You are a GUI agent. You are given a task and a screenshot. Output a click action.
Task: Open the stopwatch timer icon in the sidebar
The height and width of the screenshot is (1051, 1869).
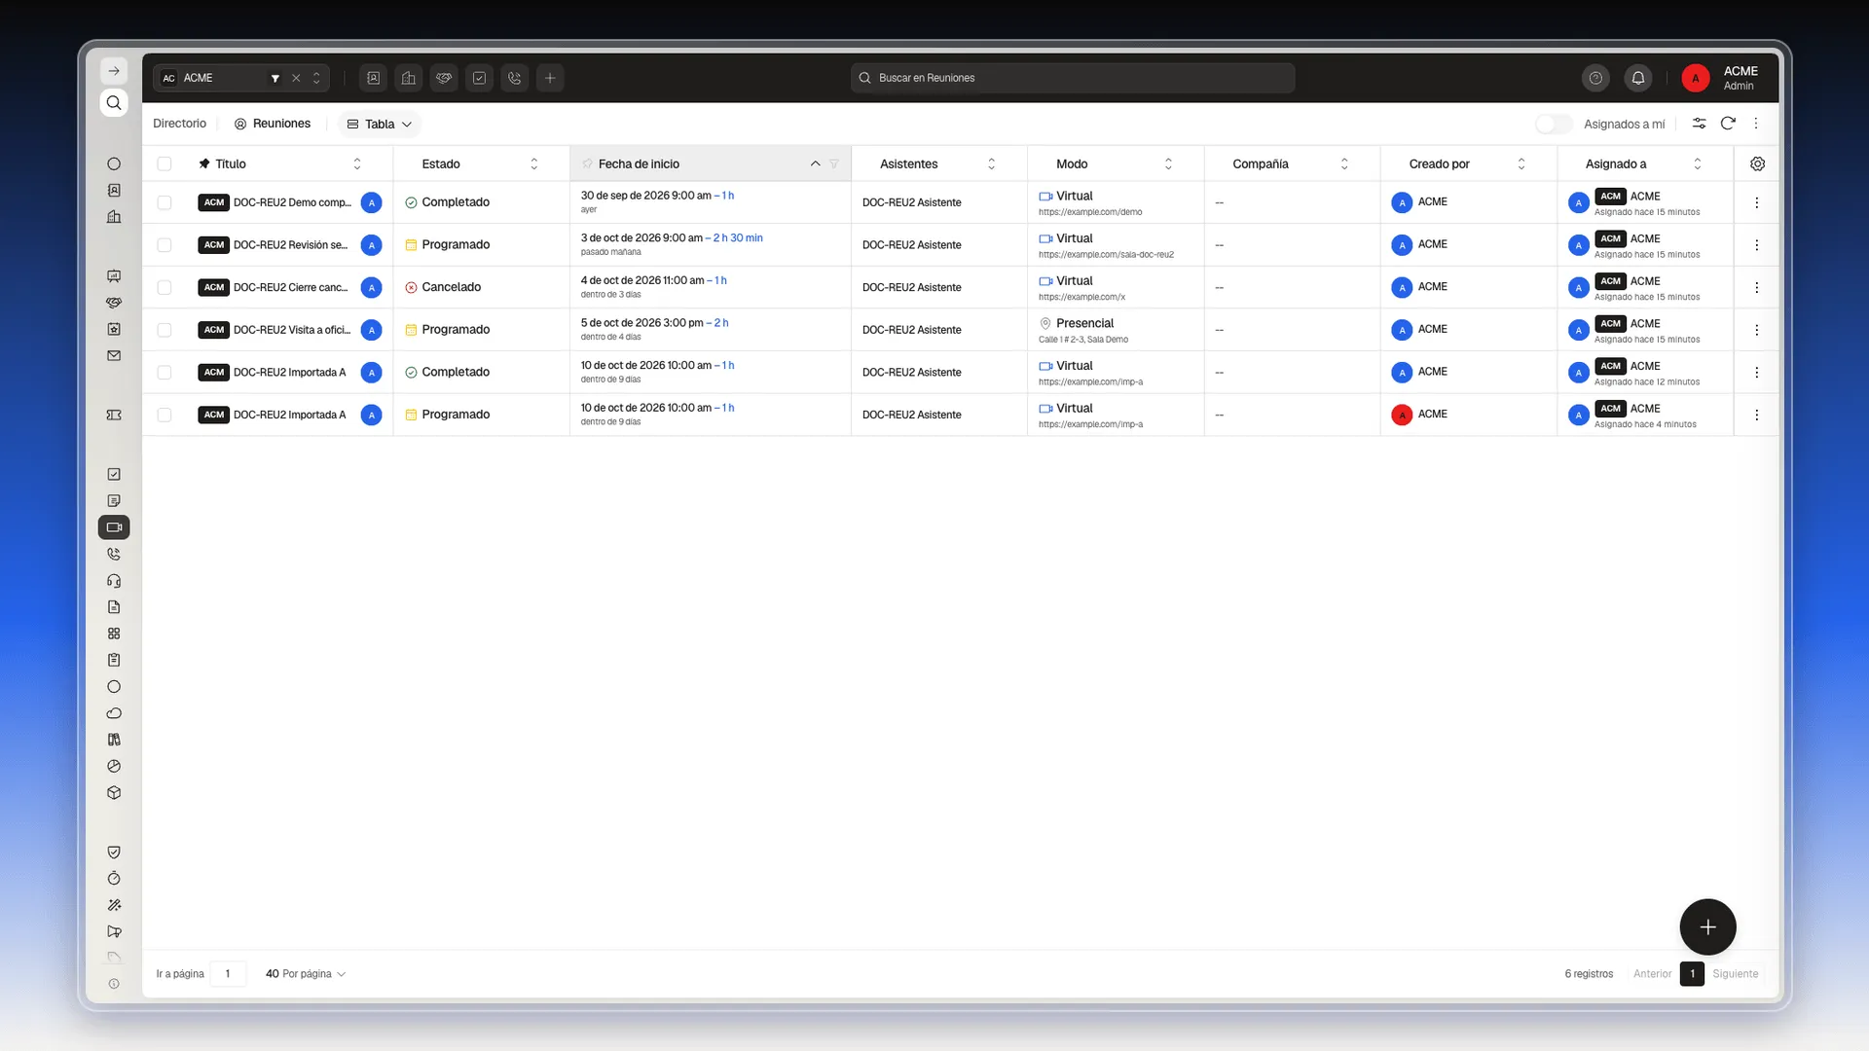[114, 879]
